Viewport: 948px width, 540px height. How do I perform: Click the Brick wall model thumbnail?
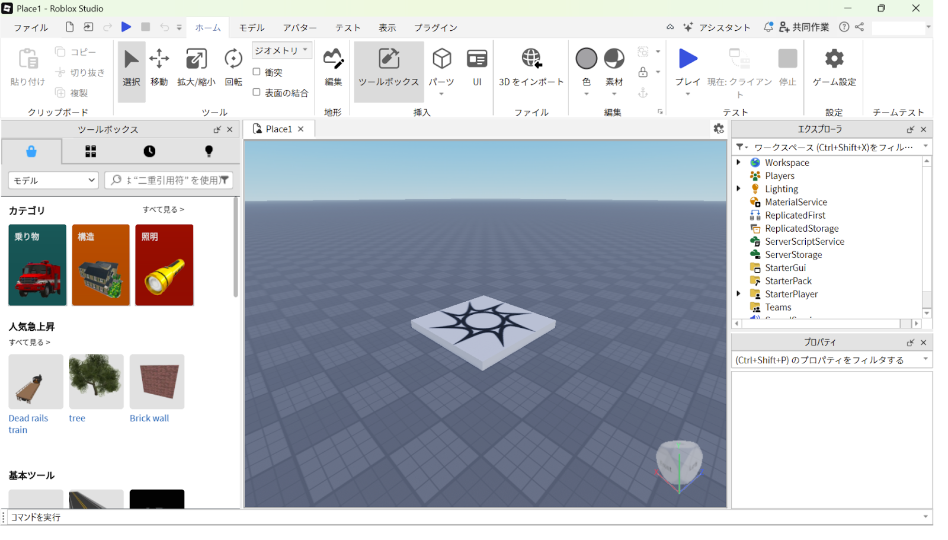coord(157,382)
